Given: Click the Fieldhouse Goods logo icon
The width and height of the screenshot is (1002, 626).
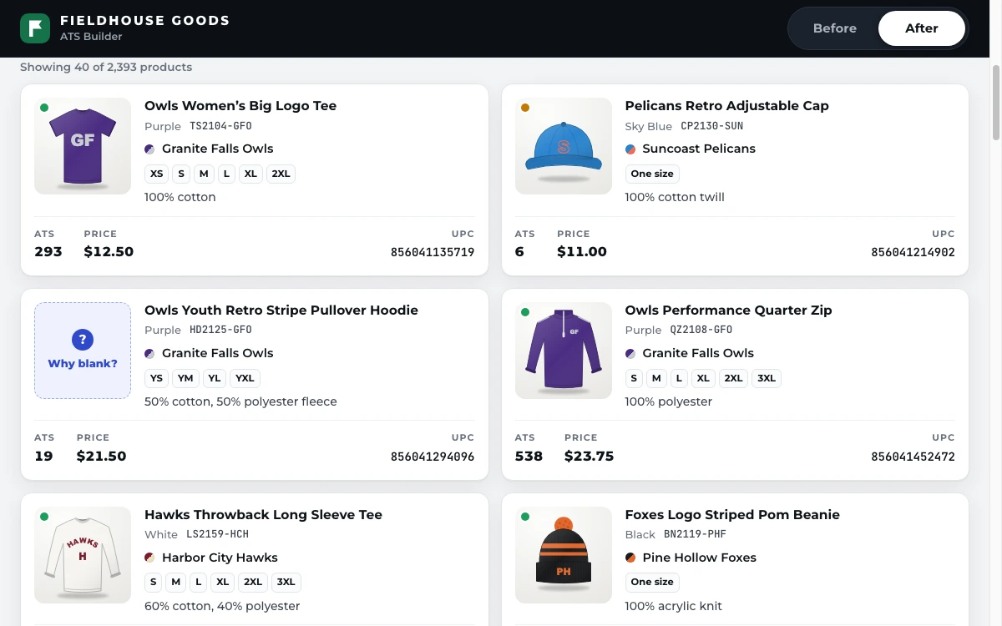Looking at the screenshot, I should point(35,28).
